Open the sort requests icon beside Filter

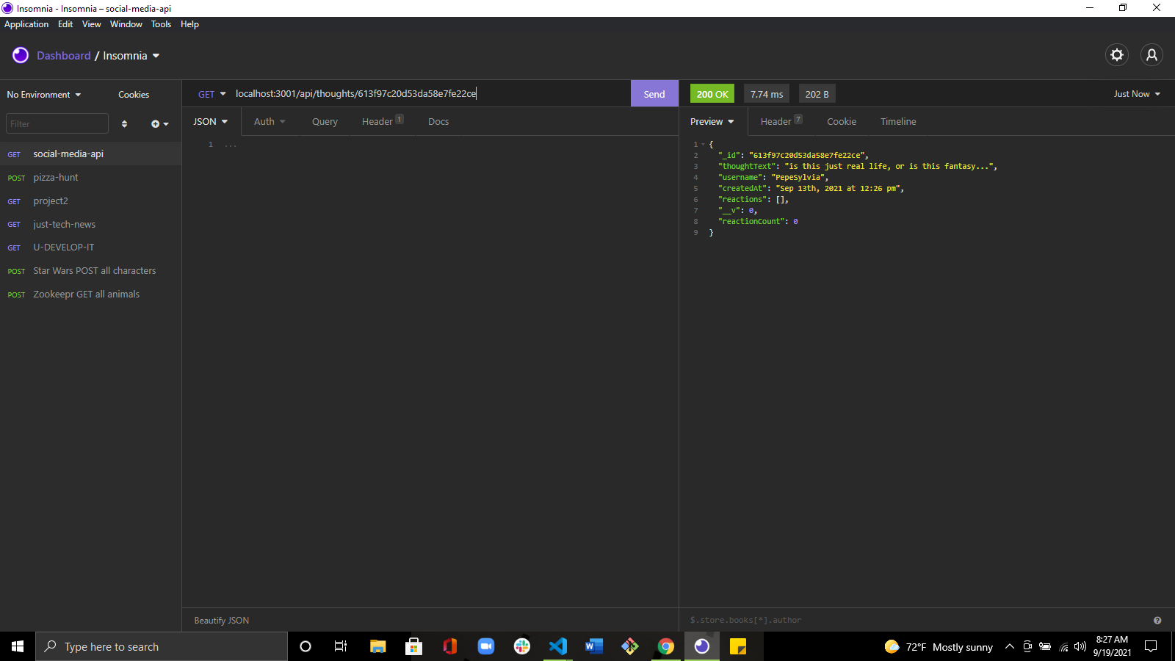[x=125, y=123]
